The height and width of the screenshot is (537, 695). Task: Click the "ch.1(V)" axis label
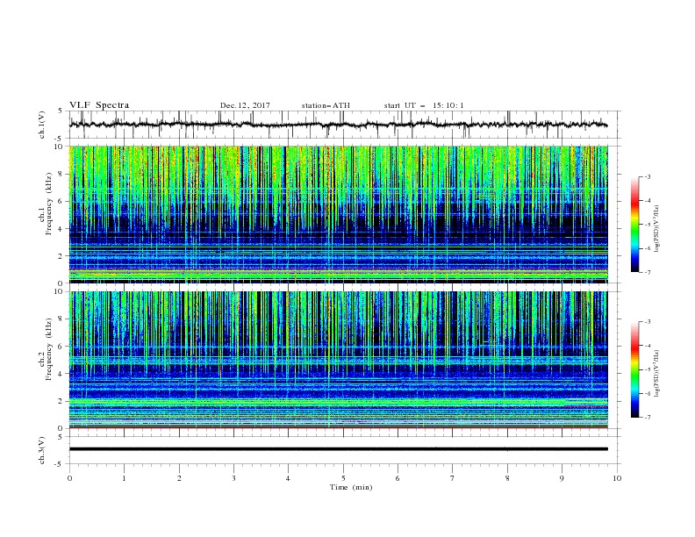click(x=42, y=125)
